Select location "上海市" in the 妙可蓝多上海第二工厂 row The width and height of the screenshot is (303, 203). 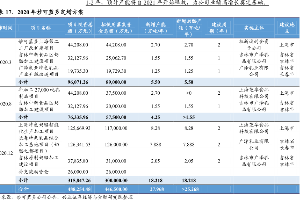[x=287, y=45]
